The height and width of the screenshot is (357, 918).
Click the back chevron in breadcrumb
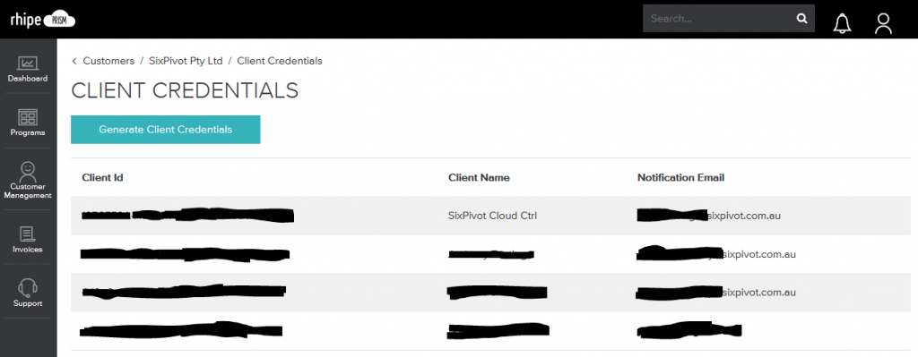74,61
